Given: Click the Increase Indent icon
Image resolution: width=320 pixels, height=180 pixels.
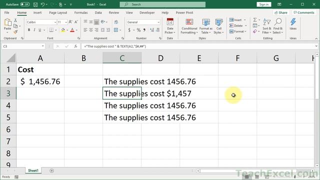Looking at the screenshot, I should click(x=108, y=30).
